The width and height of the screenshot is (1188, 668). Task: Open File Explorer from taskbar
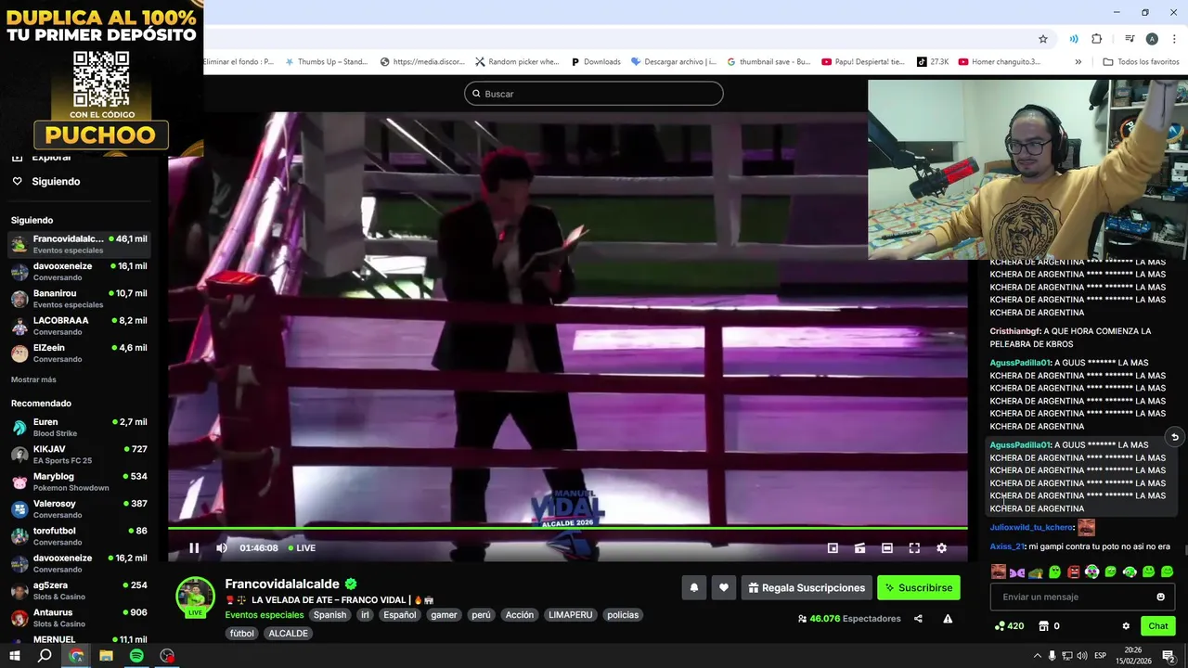tap(106, 656)
